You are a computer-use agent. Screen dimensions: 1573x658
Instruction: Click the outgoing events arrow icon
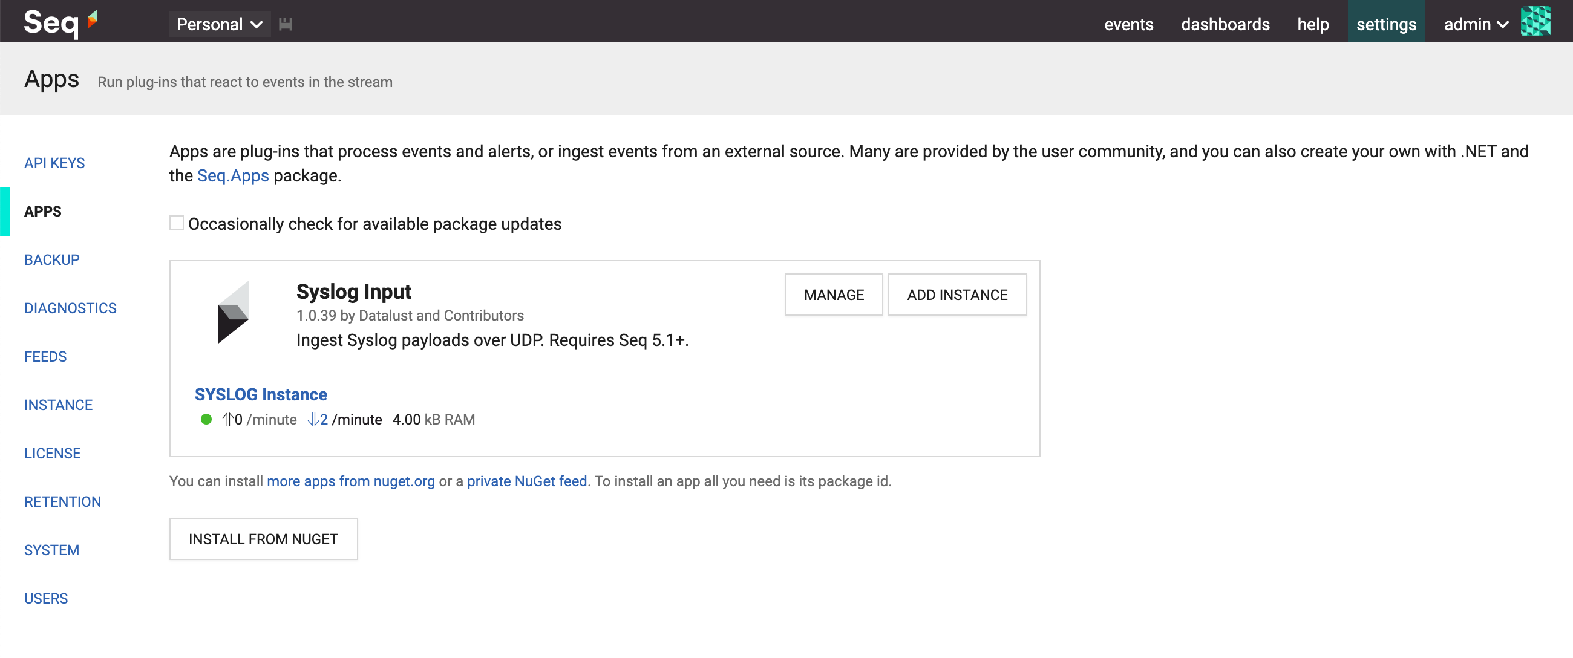(227, 420)
